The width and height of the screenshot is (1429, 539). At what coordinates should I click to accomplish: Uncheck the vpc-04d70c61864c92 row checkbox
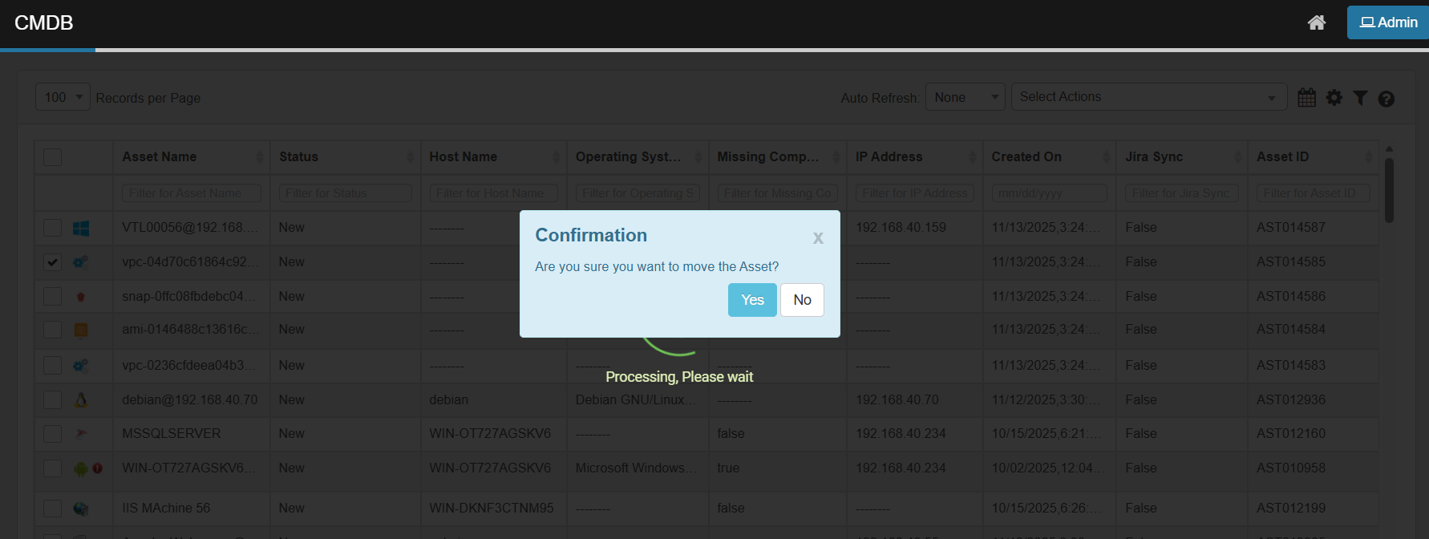[53, 262]
